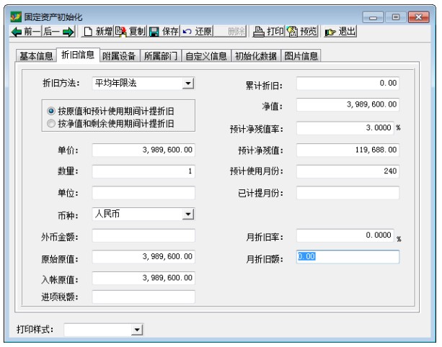Expand the 打印样式 dropdown
The width and height of the screenshot is (442, 347).
(137, 330)
